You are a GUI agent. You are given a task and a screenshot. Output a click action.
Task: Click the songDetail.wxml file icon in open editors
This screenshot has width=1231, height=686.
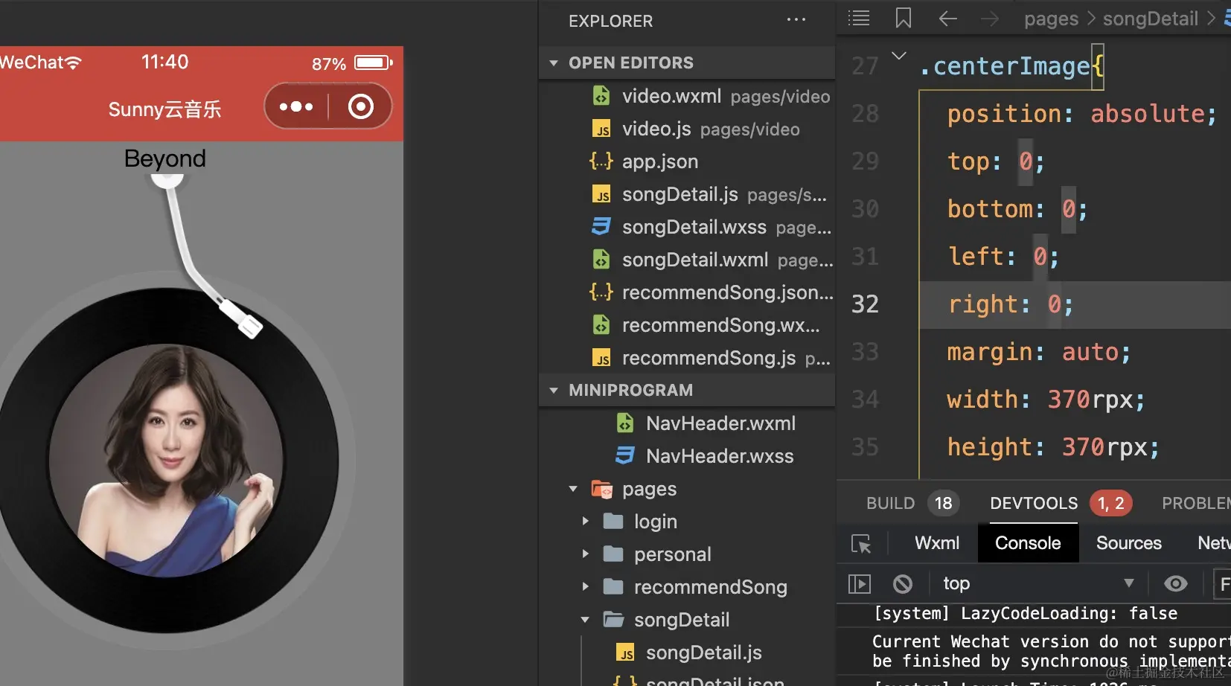[601, 260]
